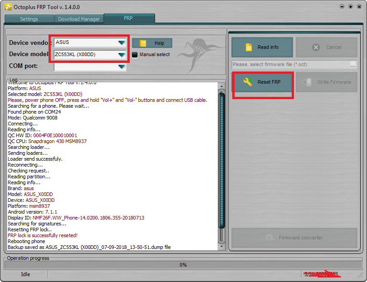Select the FRP tab
Image resolution: width=367 pixels, height=282 pixels.
click(129, 18)
